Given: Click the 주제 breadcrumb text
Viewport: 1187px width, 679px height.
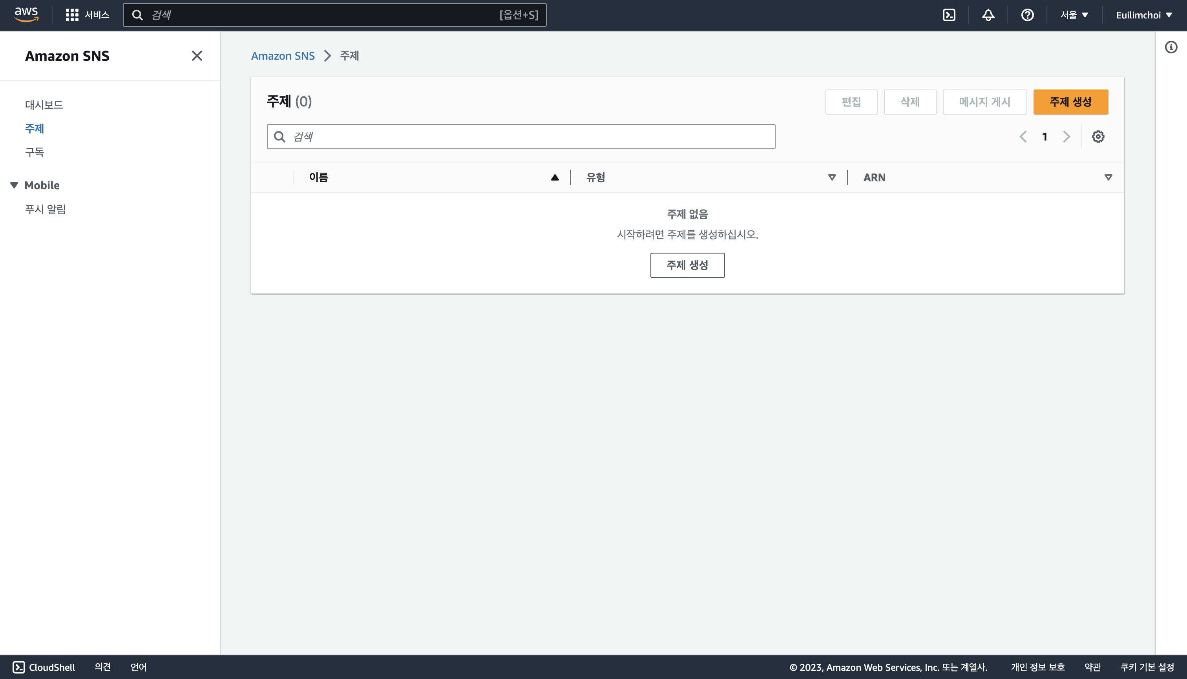Looking at the screenshot, I should 349,56.
